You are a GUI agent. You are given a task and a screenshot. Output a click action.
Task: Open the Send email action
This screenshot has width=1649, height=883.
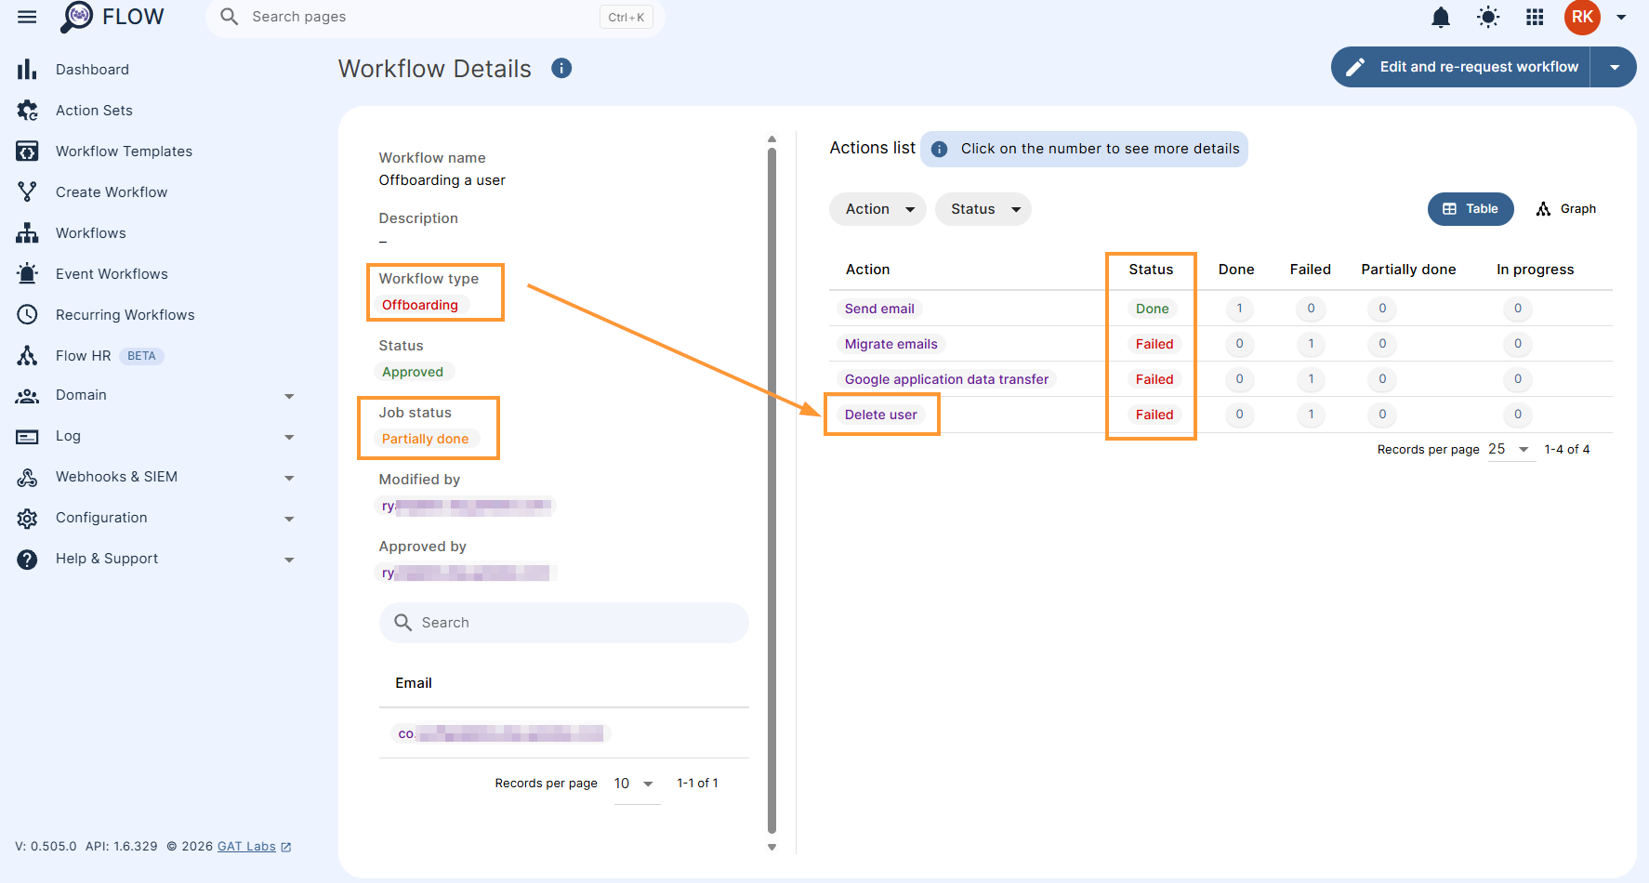[879, 309]
